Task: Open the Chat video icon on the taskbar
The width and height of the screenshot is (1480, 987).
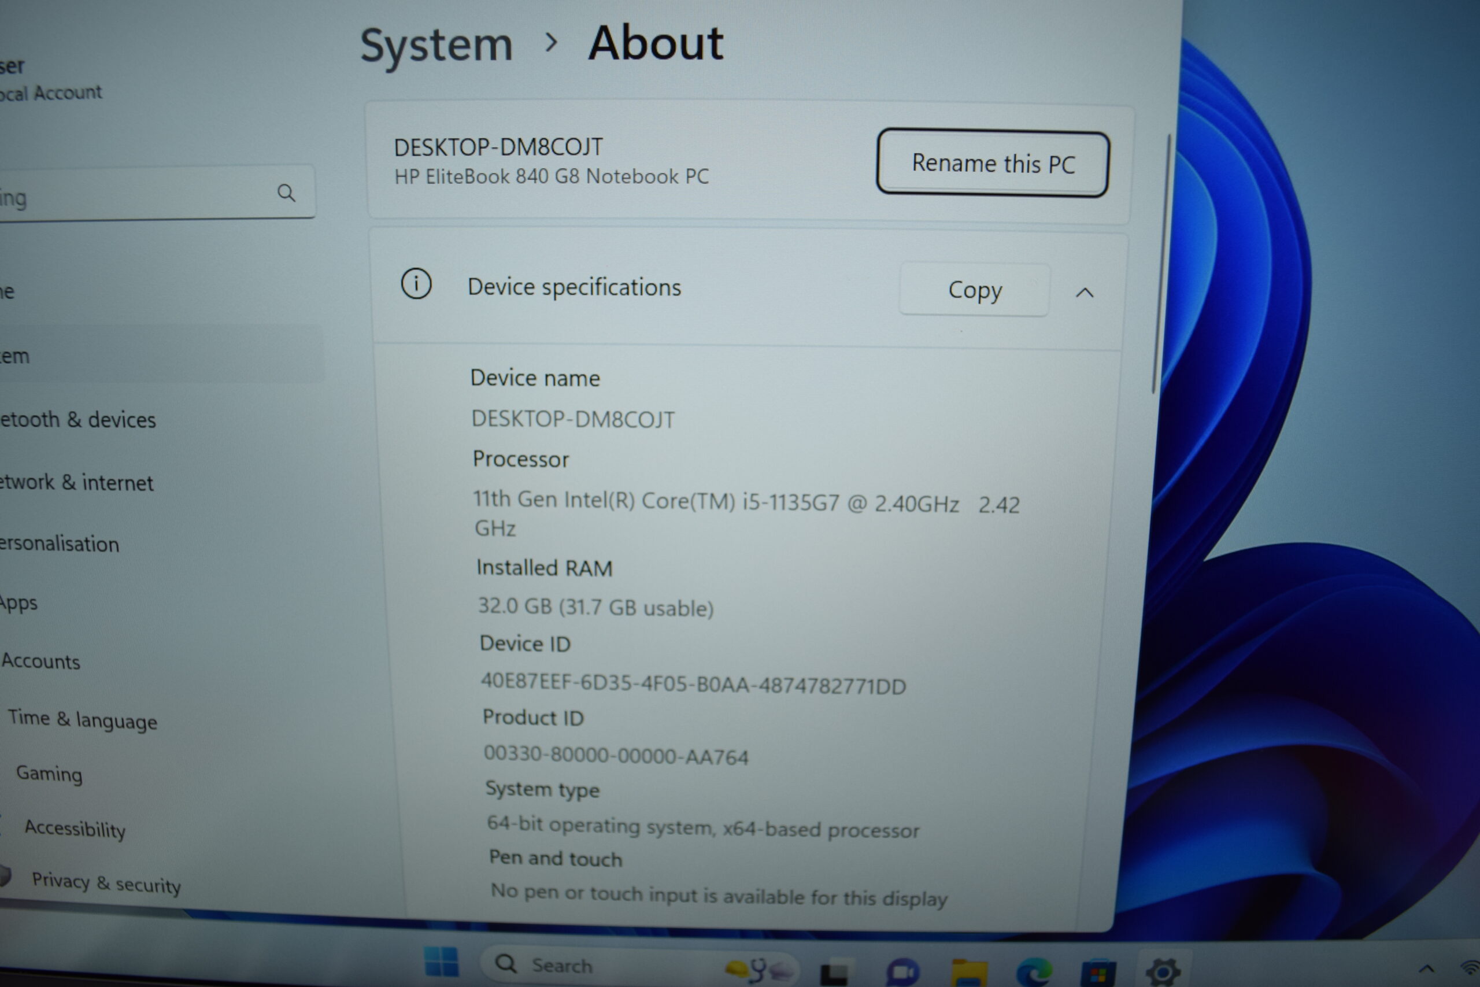Action: coord(902,973)
